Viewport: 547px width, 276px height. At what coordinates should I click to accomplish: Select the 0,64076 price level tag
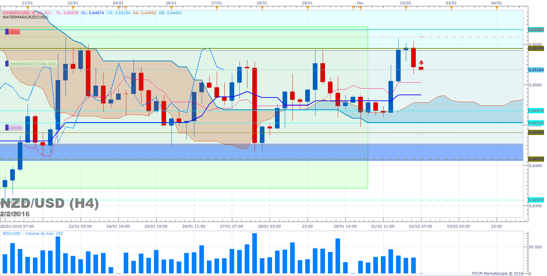click(536, 159)
